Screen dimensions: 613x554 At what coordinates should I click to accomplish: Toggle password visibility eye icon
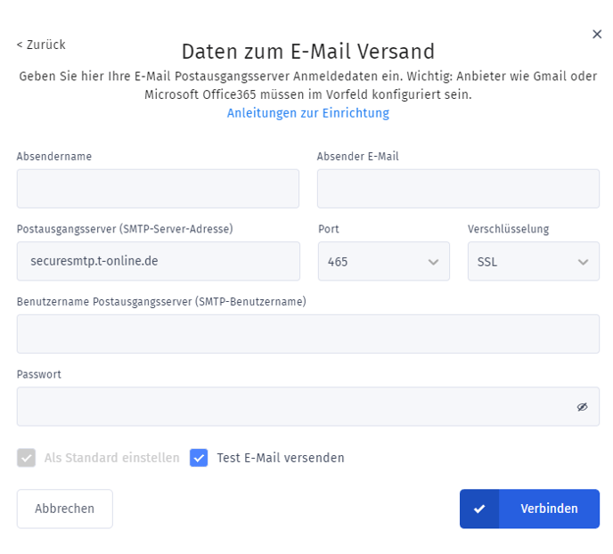(x=582, y=407)
